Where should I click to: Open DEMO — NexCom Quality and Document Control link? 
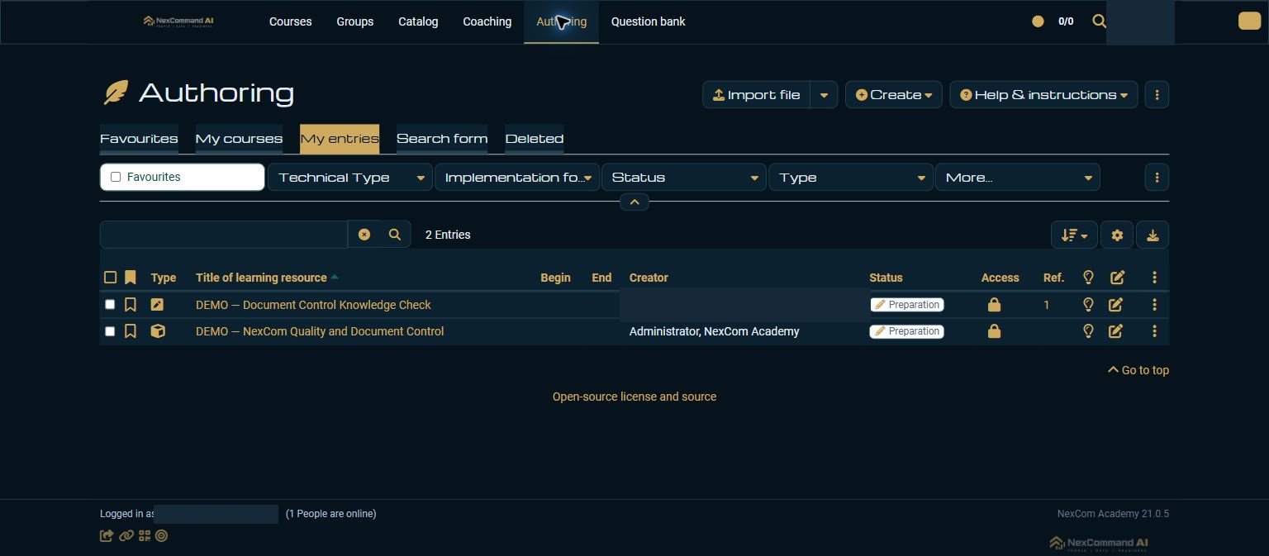click(x=320, y=331)
